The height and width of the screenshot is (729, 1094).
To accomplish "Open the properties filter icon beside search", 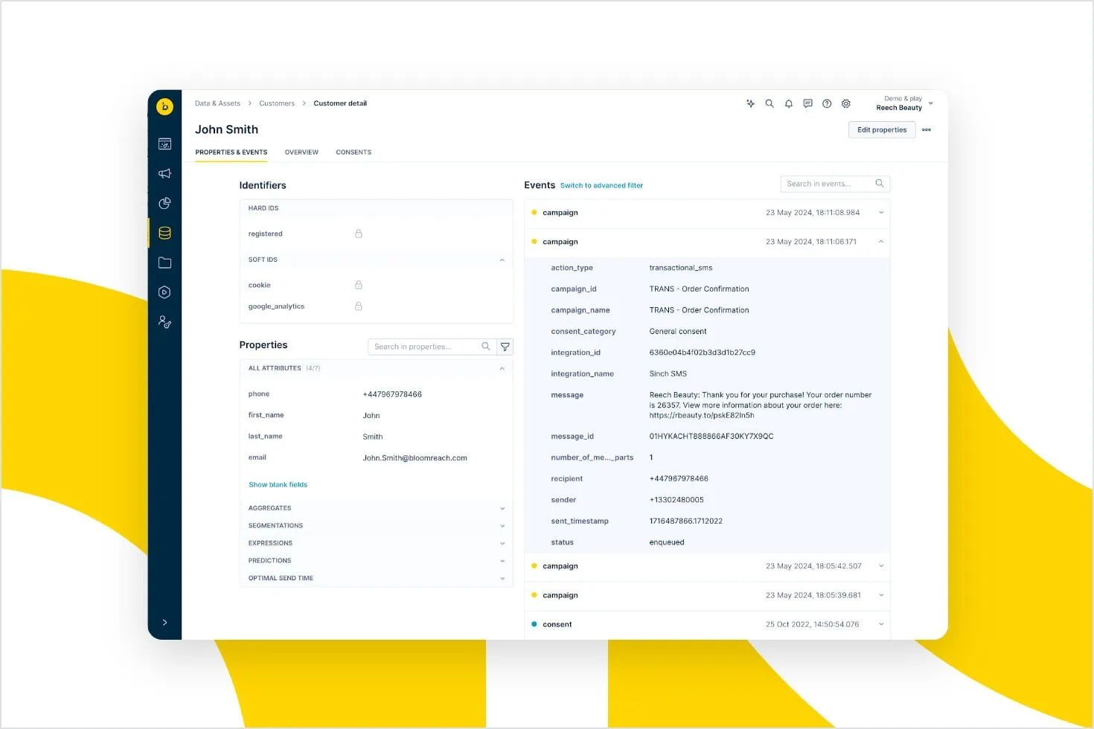I will pos(505,346).
